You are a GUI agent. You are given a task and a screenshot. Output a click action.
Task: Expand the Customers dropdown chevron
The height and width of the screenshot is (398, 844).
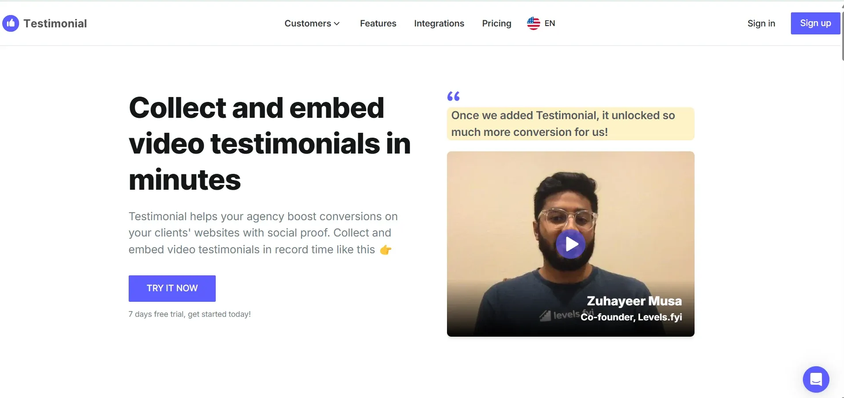click(337, 24)
